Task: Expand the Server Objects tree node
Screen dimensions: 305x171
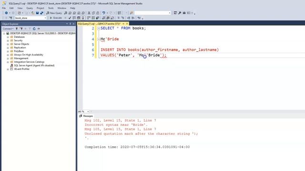Action: 8,44
